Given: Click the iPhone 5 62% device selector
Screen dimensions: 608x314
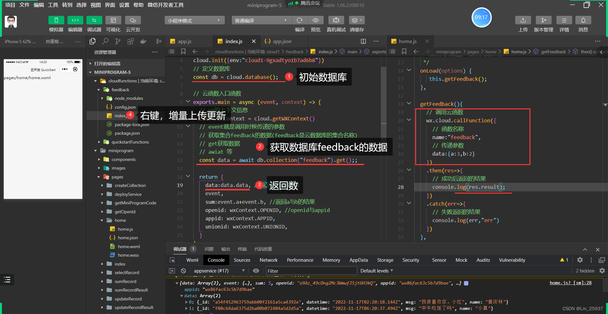Looking at the screenshot, I should tap(20, 42).
